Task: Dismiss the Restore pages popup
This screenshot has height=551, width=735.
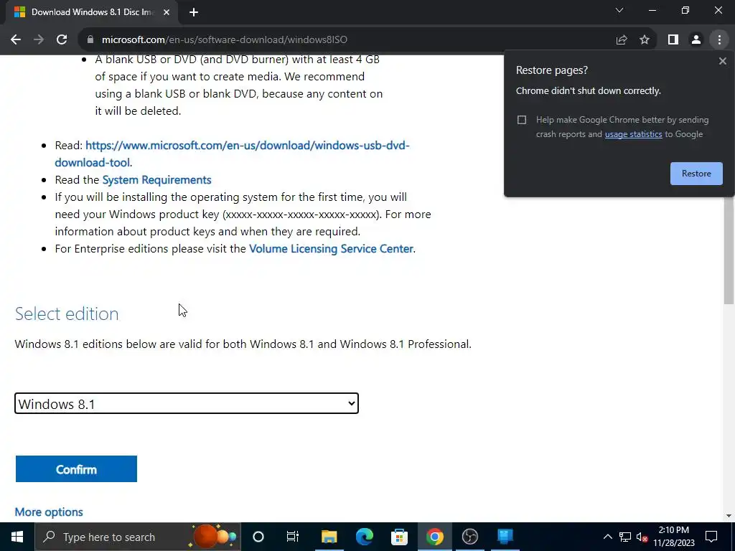Action: 722,61
